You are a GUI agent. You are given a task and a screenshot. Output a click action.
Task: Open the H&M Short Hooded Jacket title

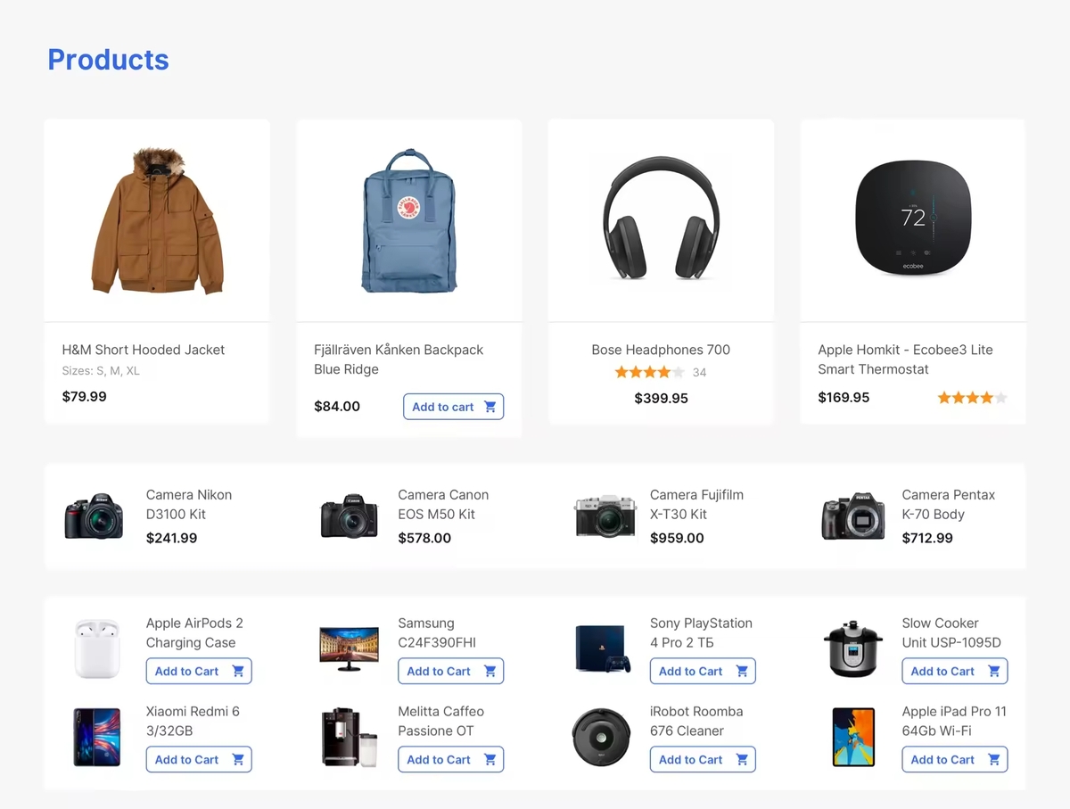pyautogui.click(x=144, y=350)
